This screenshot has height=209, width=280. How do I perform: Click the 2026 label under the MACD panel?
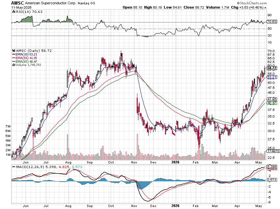[175, 206]
